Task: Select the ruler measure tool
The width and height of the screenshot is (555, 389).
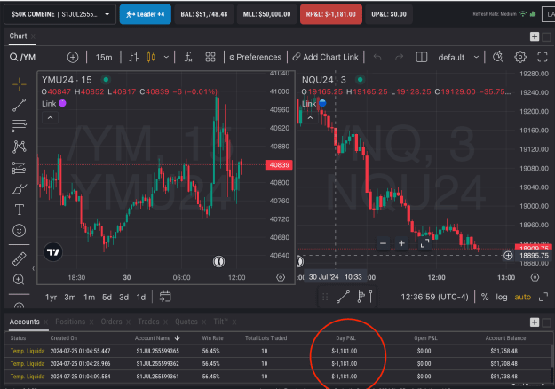Action: pos(19,258)
